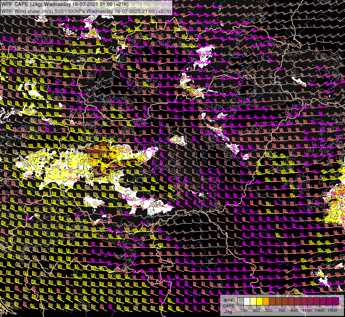Click the legend value 300

(256, 310)
